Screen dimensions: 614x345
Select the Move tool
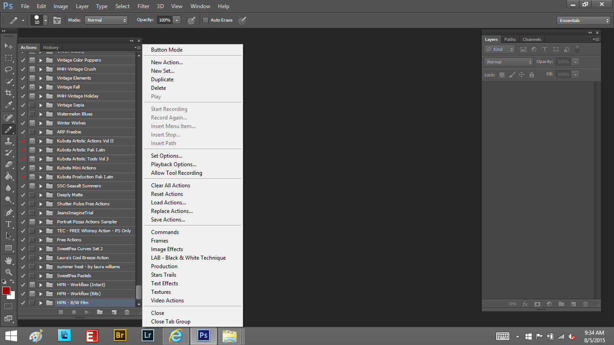pos(9,46)
